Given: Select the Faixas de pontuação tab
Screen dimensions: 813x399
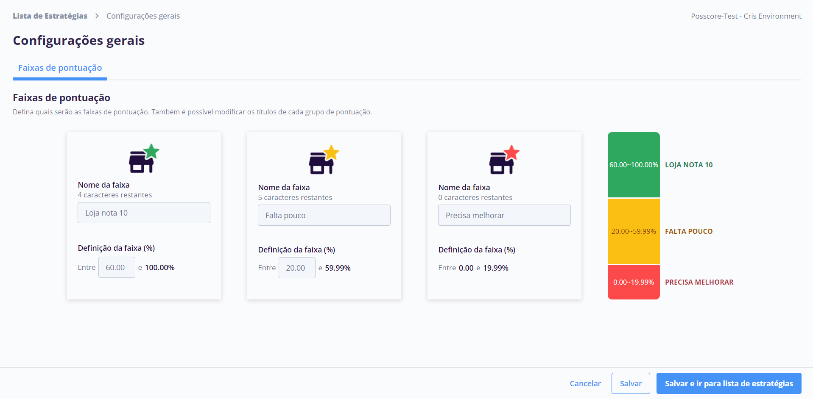Looking at the screenshot, I should pyautogui.click(x=60, y=68).
